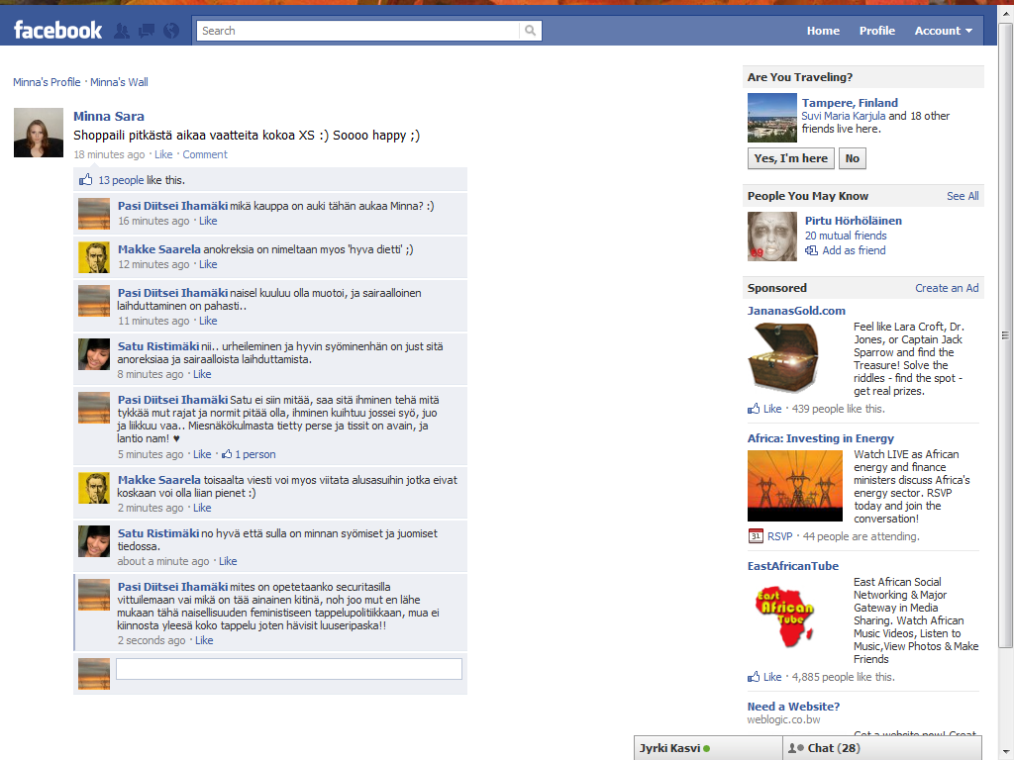Like the EastAfricanTube sponsored ad
Screen dimensions: 1014x760
tap(772, 677)
